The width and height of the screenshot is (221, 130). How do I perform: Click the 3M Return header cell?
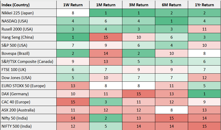click(139, 5)
